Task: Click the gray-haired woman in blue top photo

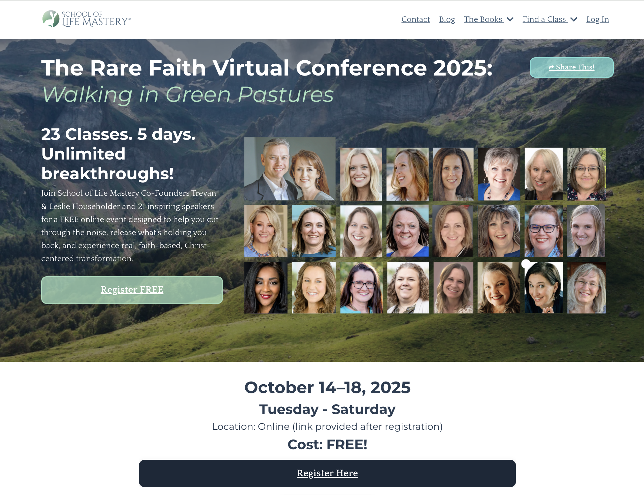Action: click(x=499, y=174)
